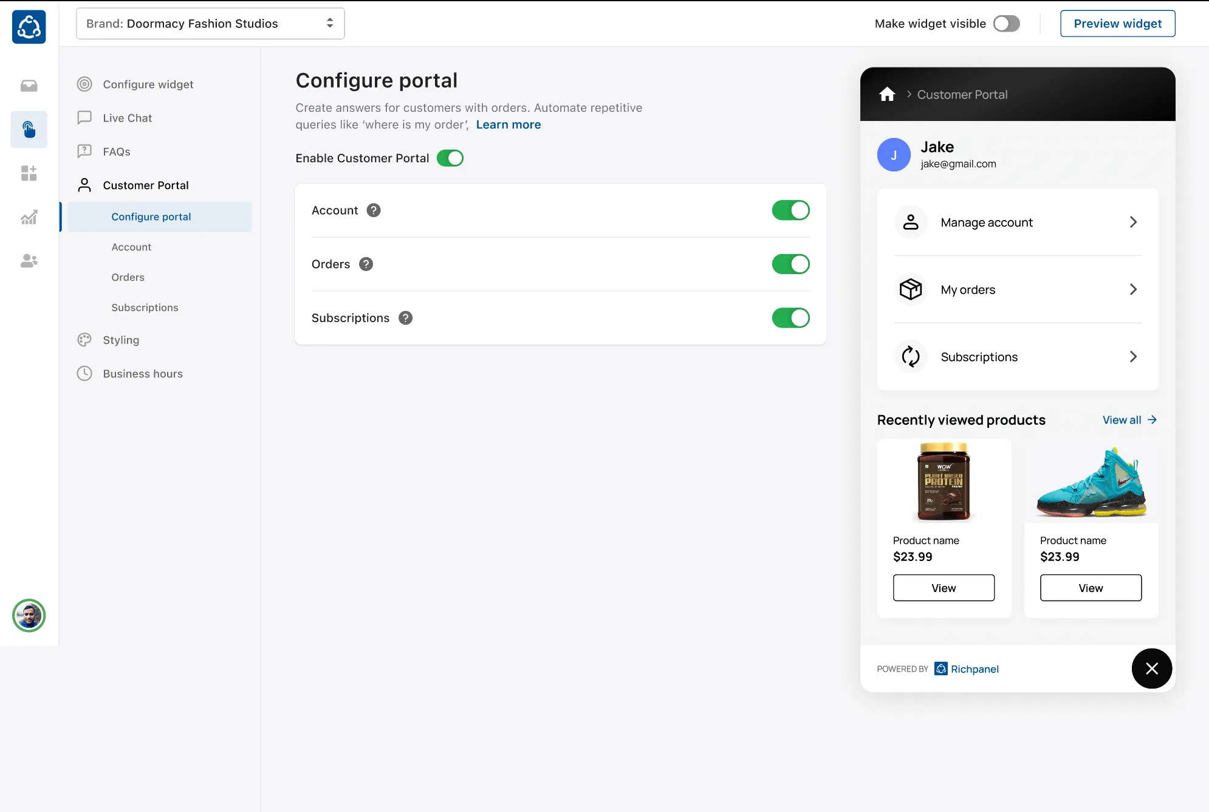
Task: Click the home icon in portal preview
Action: click(x=887, y=94)
